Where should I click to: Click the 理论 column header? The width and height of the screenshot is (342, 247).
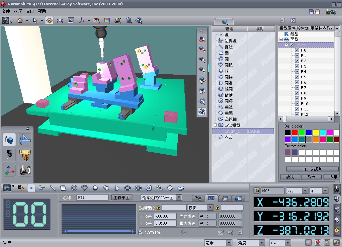229,29
